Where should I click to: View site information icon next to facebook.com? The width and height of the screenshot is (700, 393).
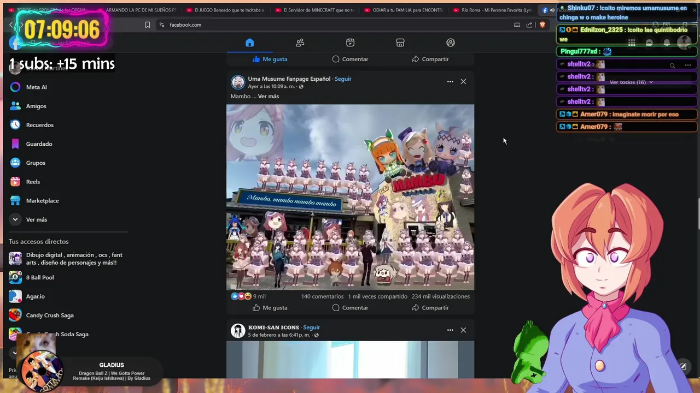[x=162, y=25]
